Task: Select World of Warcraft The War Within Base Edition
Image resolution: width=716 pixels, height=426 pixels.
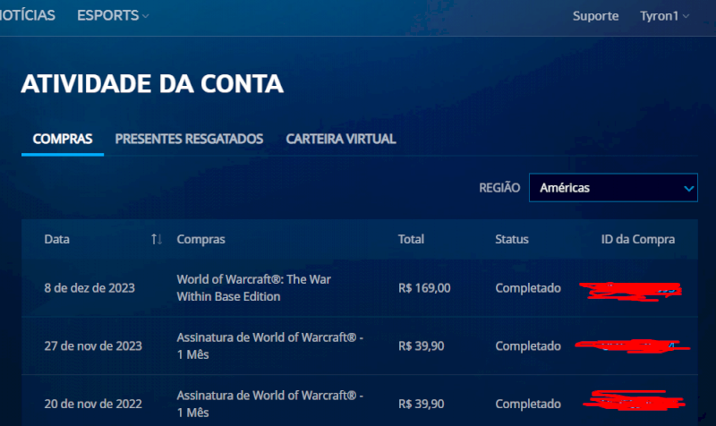Action: coord(254,287)
